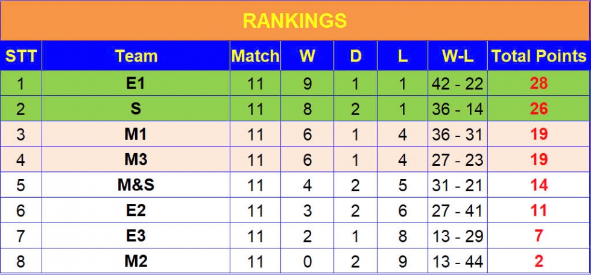Image resolution: width=591 pixels, height=275 pixels.
Task: Click the 42 - 22 score cell
Action: 458,83
